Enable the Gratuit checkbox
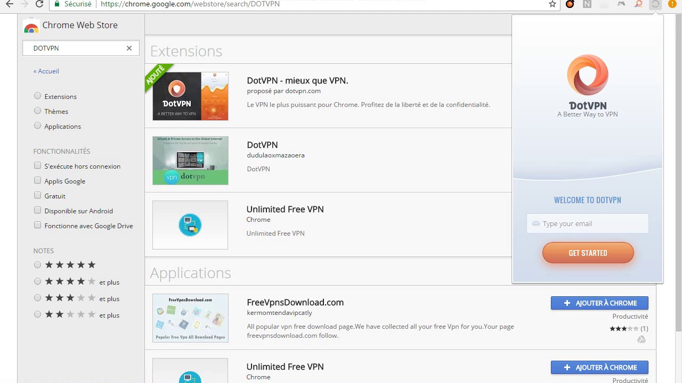 37,195
